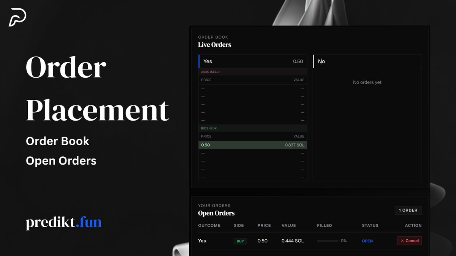Click the 0.50 price in Yes tab
The width and height of the screenshot is (456, 256).
[298, 61]
